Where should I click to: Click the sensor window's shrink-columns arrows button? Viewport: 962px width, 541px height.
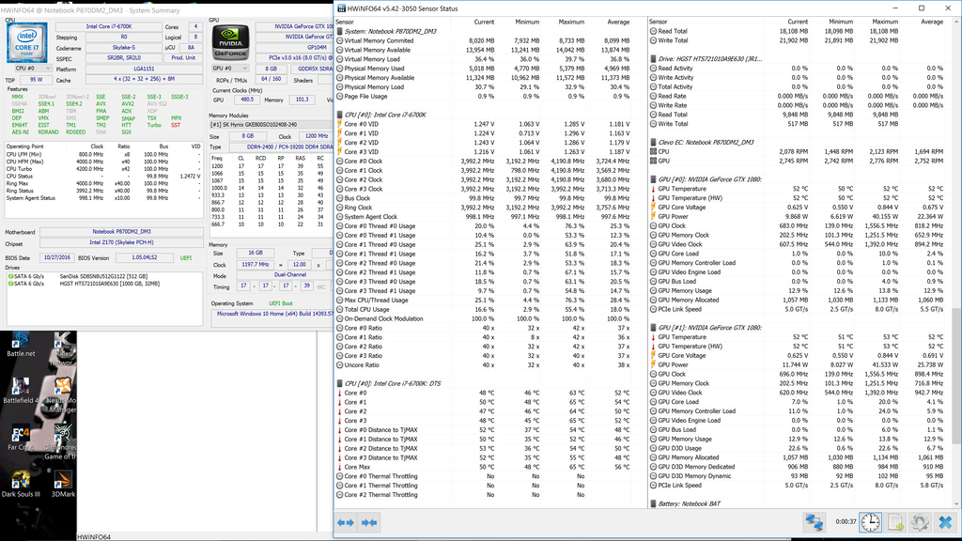(x=369, y=522)
